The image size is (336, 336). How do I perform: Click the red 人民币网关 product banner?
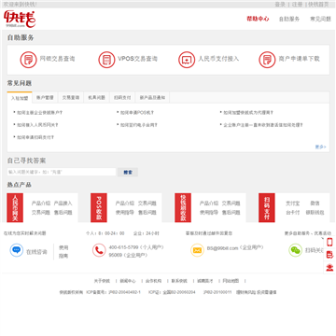15,208
